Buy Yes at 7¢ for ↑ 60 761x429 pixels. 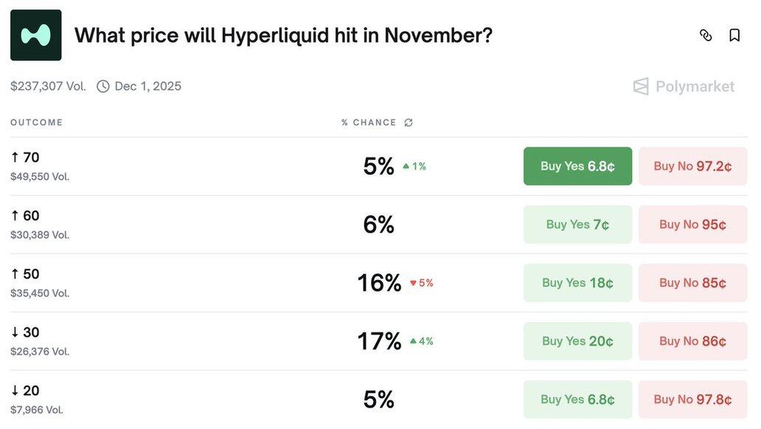pyautogui.click(x=577, y=225)
